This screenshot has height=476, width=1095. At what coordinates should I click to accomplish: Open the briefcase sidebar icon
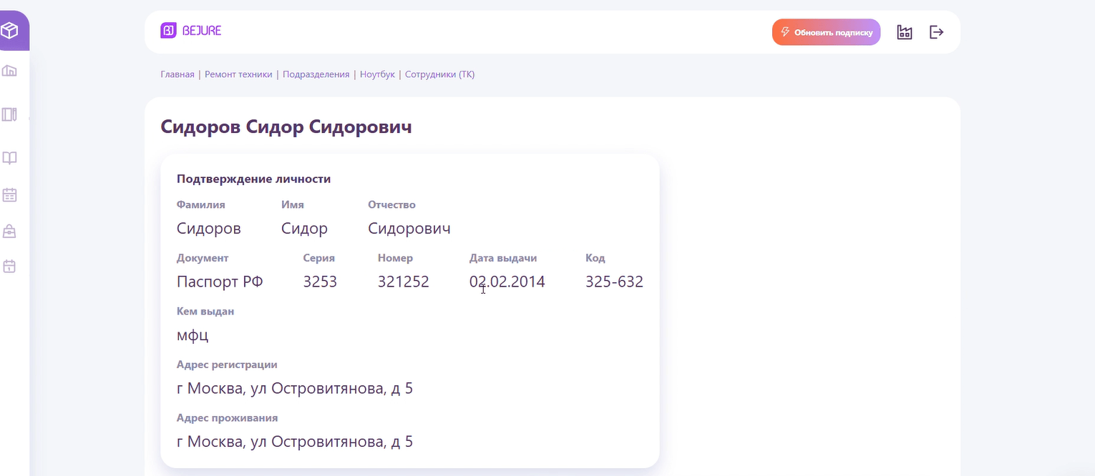tap(9, 231)
